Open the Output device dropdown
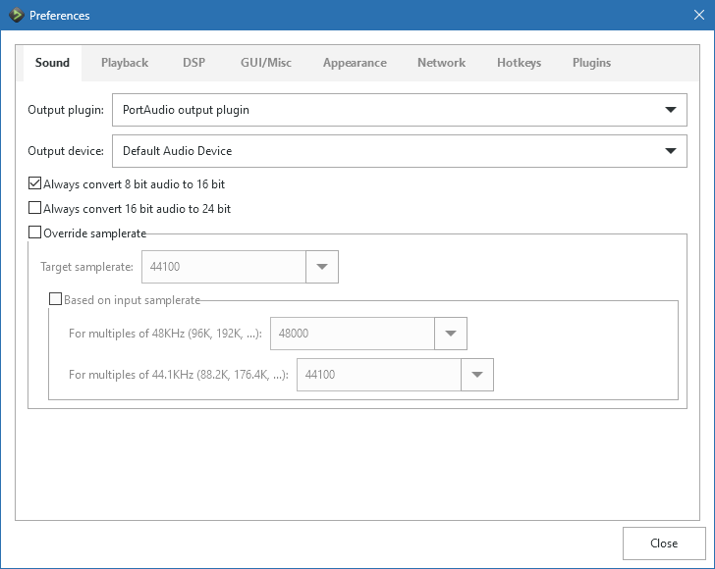 (x=400, y=151)
